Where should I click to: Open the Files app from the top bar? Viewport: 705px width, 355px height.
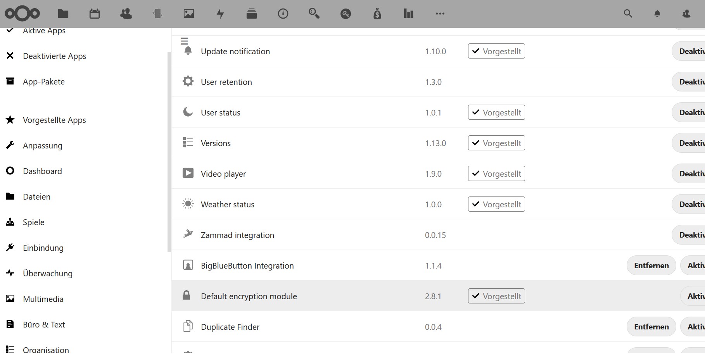63,13
